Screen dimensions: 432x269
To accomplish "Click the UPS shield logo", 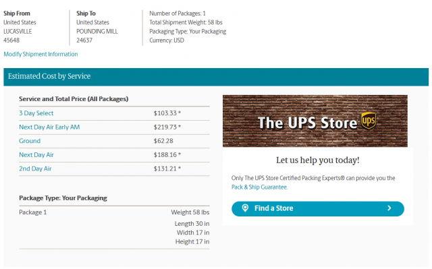I will [369, 121].
